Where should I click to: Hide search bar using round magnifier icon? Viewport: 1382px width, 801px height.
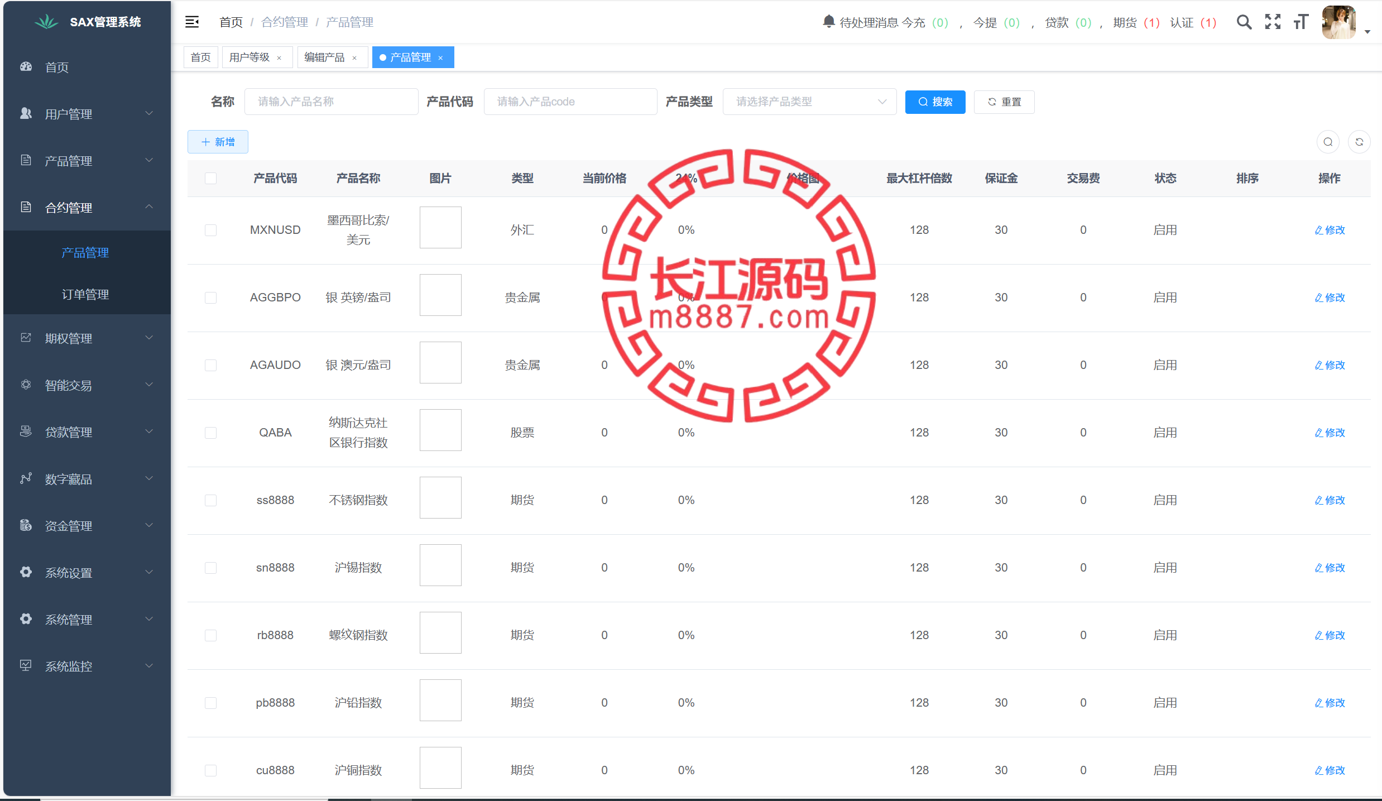(x=1328, y=142)
